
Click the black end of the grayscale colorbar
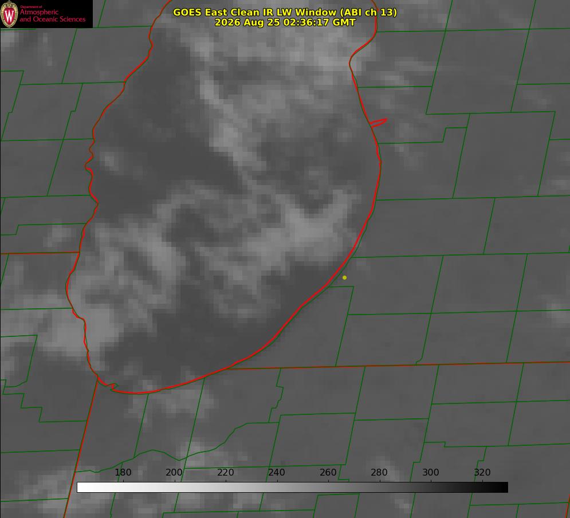point(499,488)
